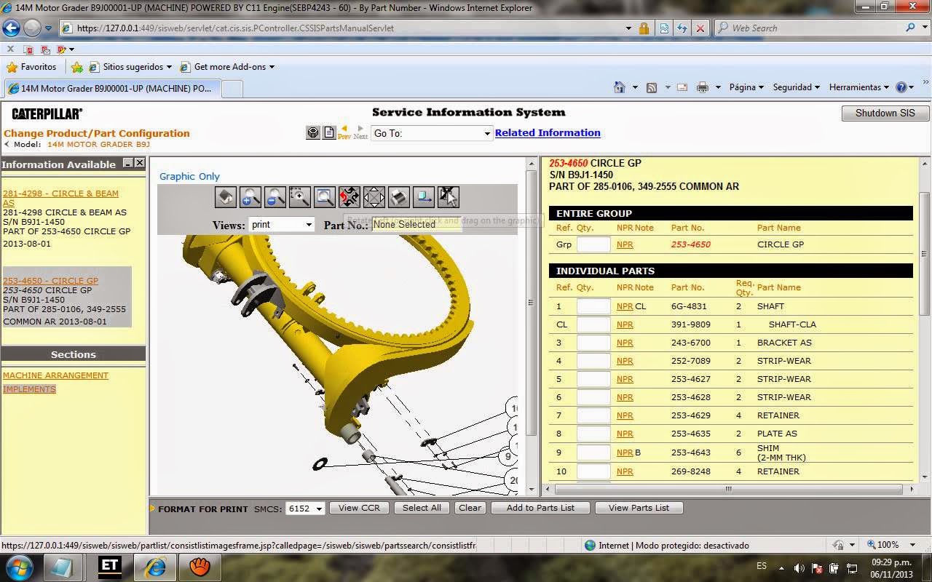
Task: Go to previous item with Prev arrow
Action: tap(344, 132)
